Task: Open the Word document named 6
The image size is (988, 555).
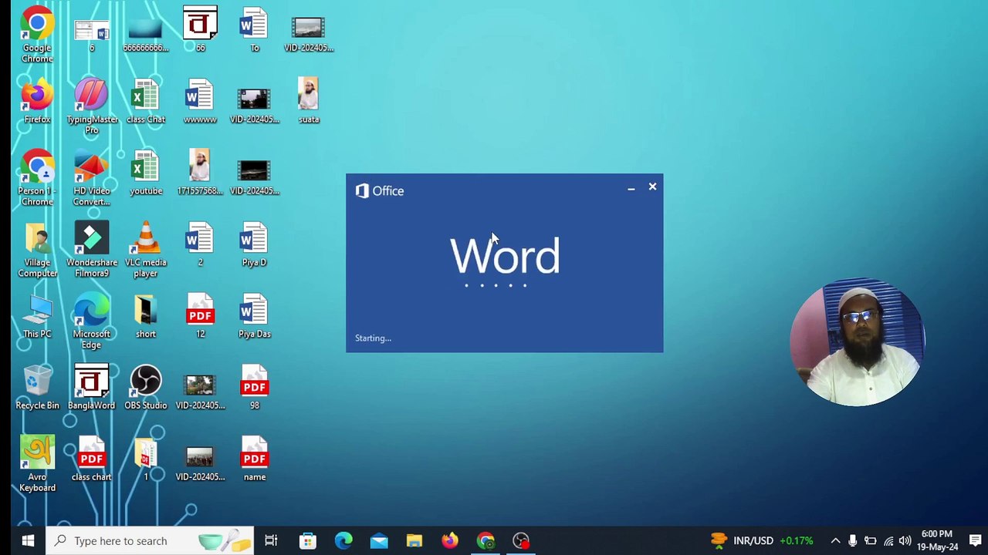Action: click(x=91, y=35)
